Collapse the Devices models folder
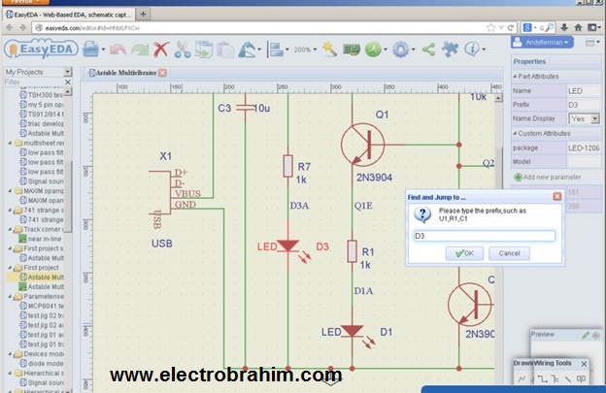Viewport: 606px width, 393px height. pos(10,354)
